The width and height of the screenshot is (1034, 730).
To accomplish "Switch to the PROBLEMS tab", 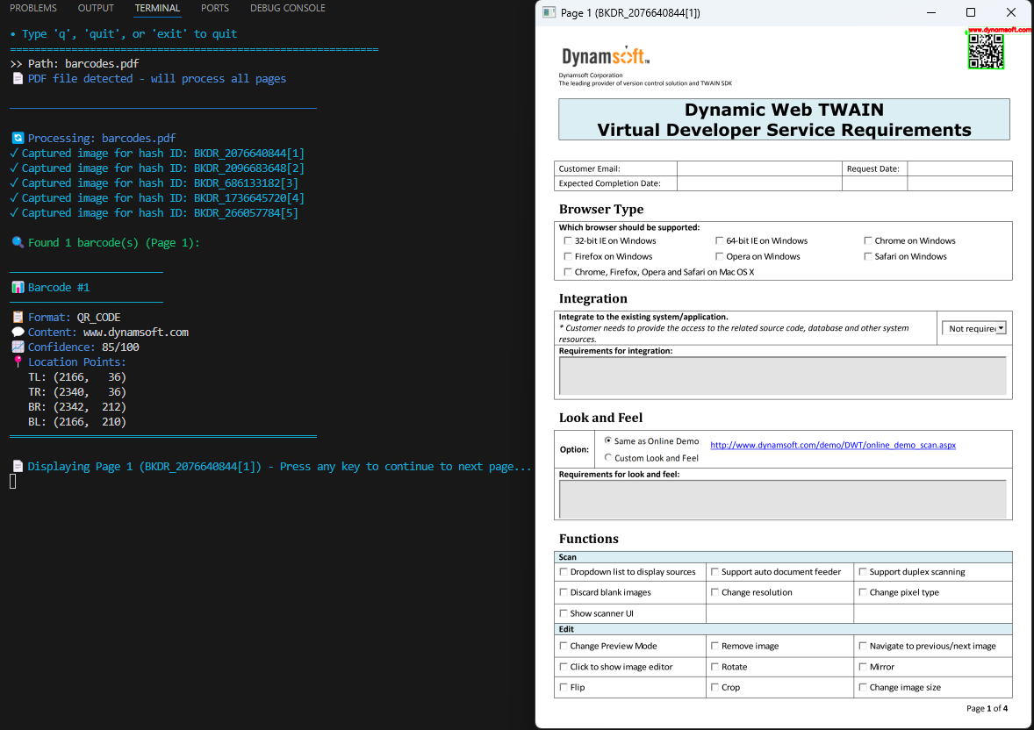I will [x=33, y=8].
